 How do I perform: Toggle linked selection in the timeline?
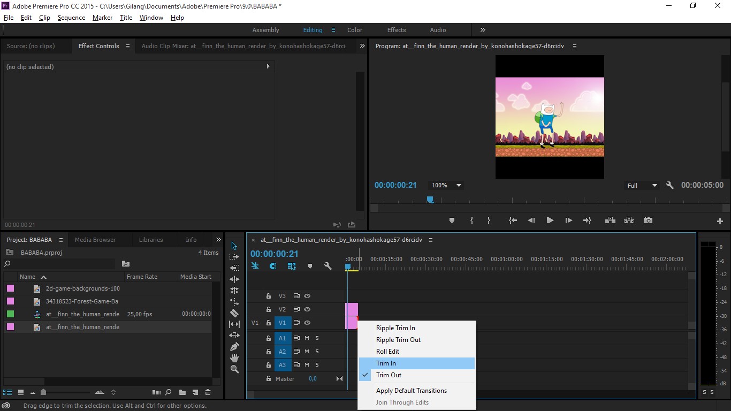click(292, 266)
